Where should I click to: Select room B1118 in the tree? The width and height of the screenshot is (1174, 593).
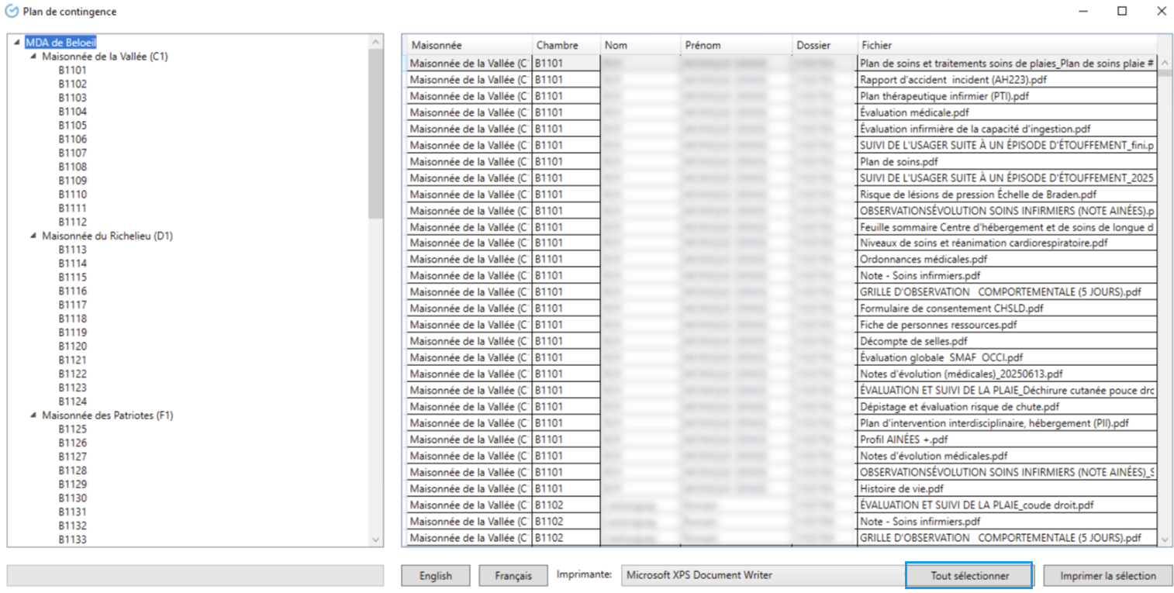pos(72,319)
